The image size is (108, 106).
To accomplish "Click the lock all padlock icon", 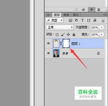I will coord(74,35).
